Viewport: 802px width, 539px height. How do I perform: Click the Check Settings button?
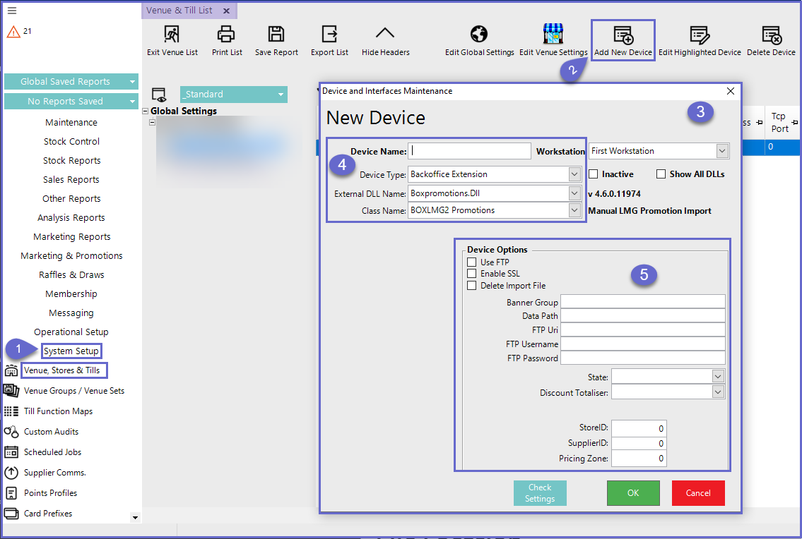(540, 493)
